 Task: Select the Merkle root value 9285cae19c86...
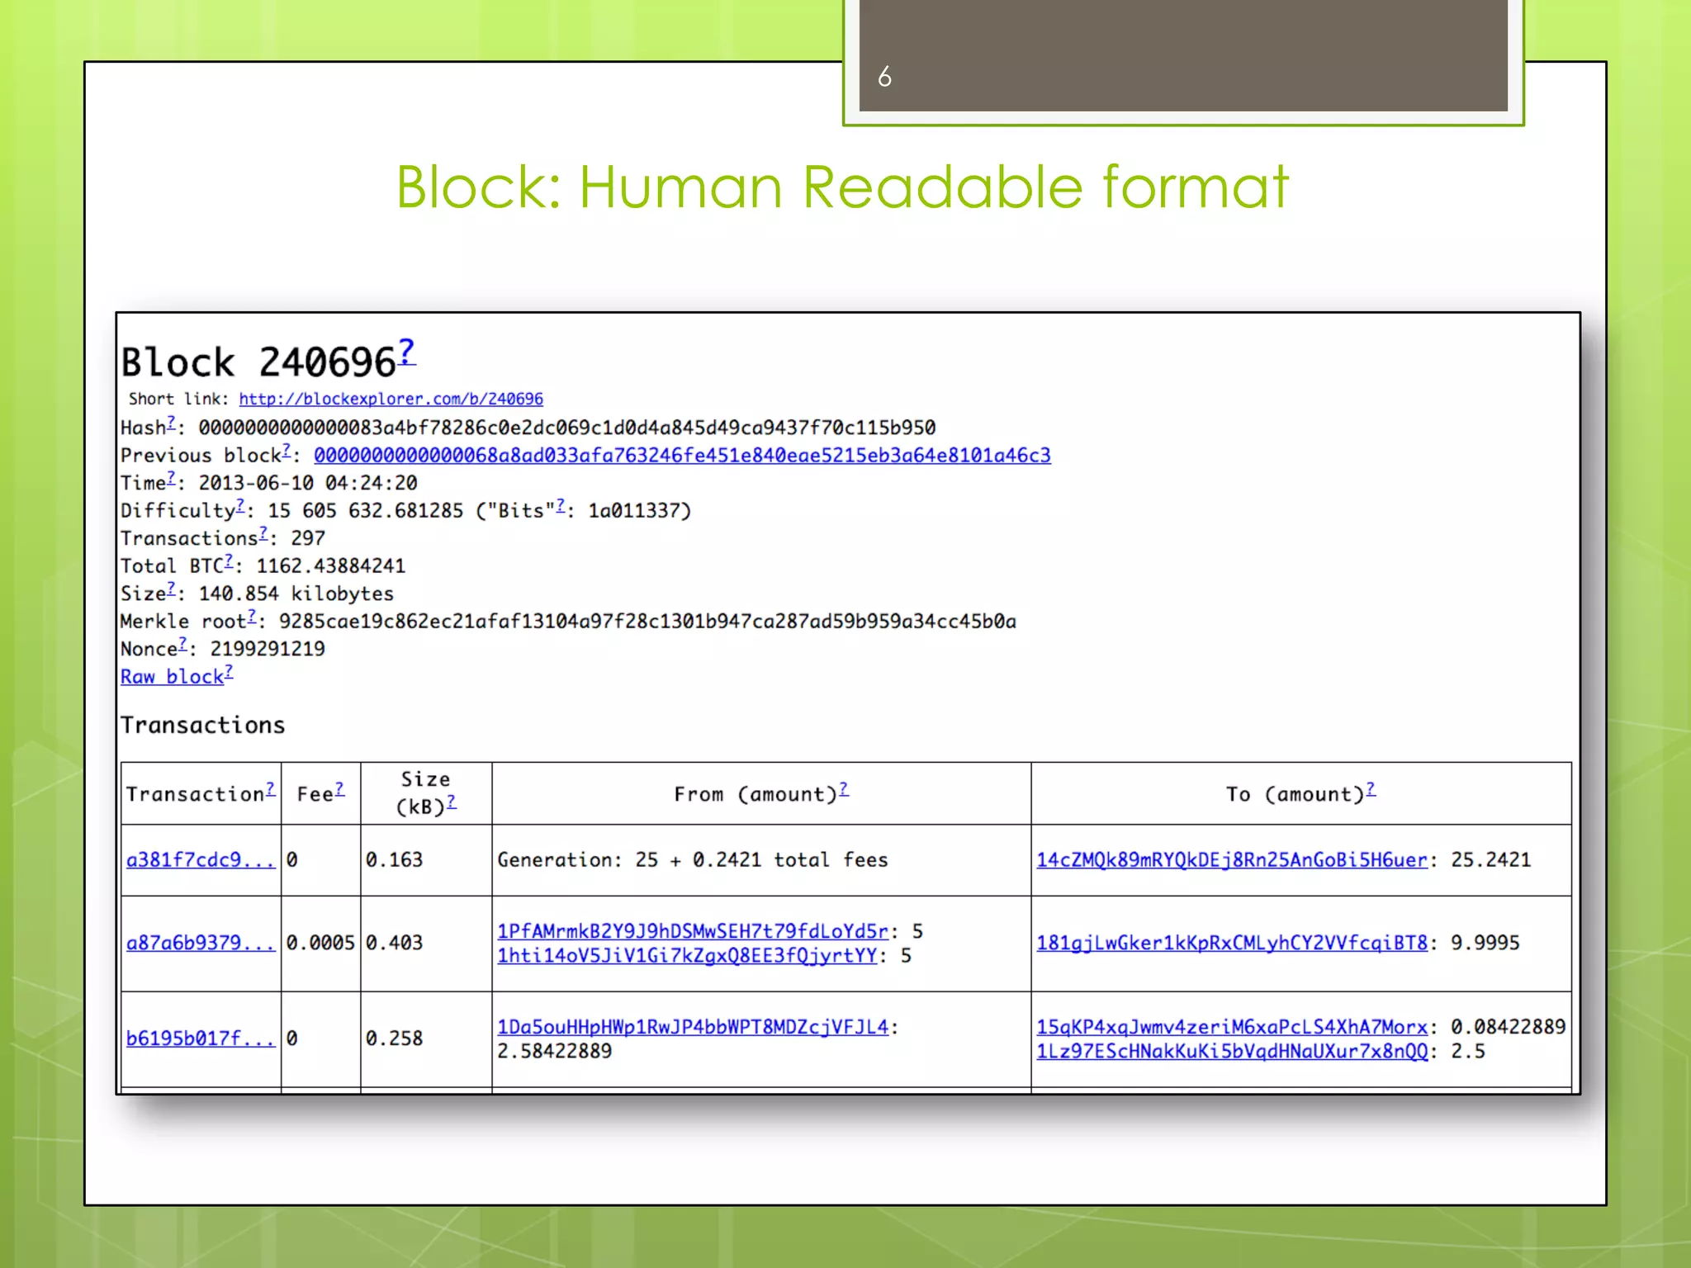coord(647,622)
